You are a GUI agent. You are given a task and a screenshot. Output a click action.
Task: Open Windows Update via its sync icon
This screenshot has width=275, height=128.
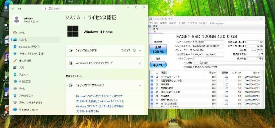click(15, 110)
